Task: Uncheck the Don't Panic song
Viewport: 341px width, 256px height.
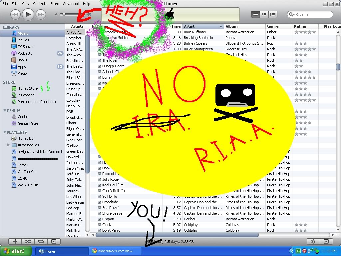Action: (99, 230)
